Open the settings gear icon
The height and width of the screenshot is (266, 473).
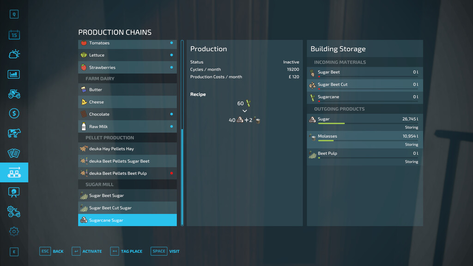(x=14, y=231)
